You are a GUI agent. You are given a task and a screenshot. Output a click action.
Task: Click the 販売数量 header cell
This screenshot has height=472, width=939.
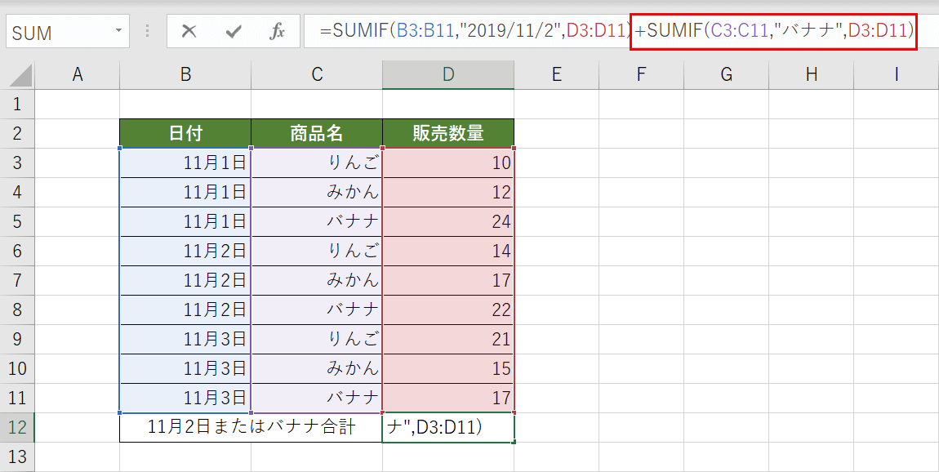click(447, 133)
